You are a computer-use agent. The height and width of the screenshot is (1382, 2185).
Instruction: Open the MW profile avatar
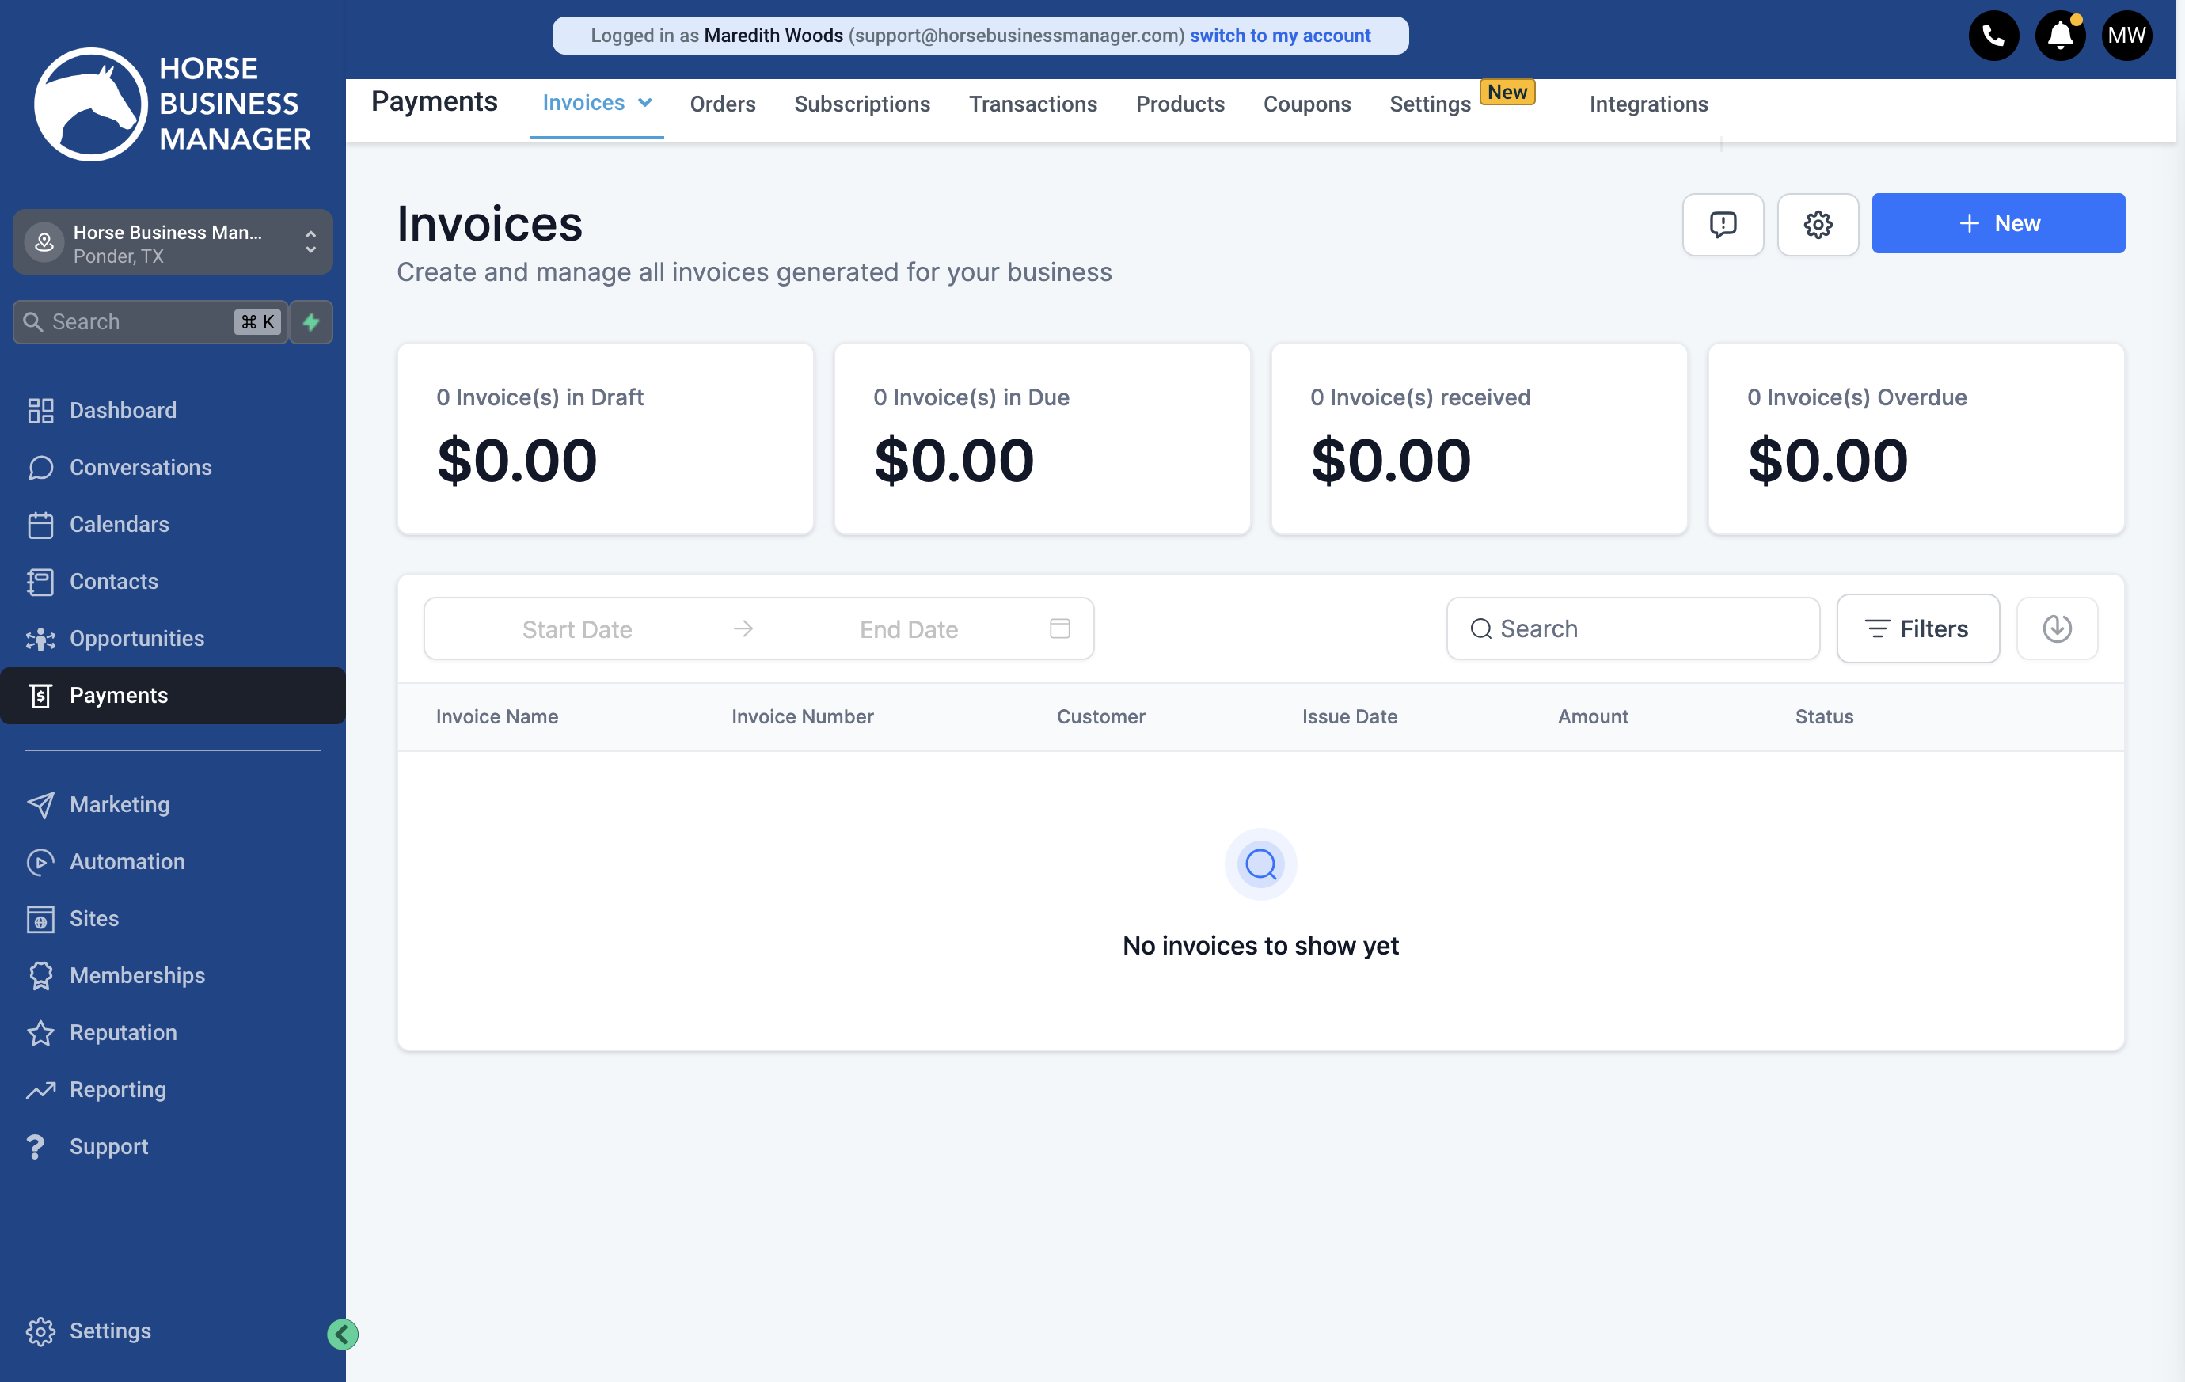click(x=2126, y=36)
